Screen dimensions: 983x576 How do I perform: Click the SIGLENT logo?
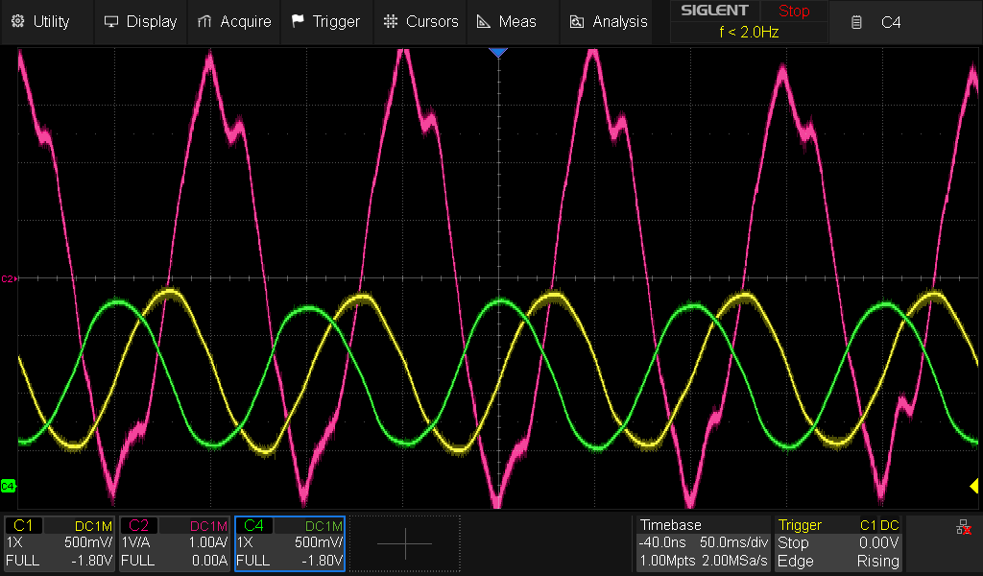point(714,11)
